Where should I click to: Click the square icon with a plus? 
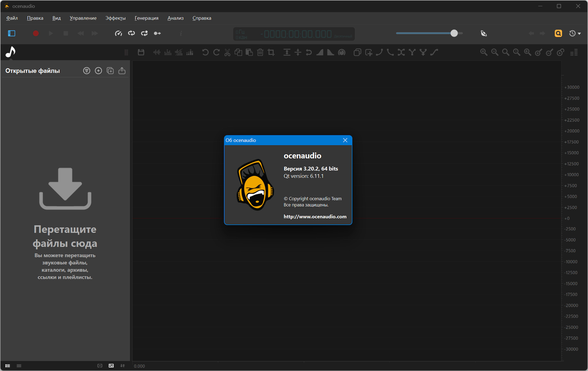click(x=369, y=52)
